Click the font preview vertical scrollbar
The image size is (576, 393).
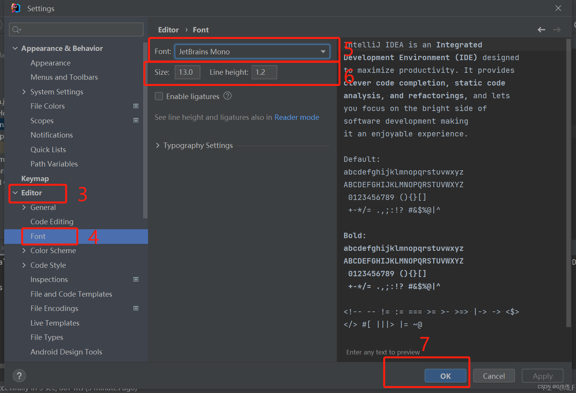click(x=568, y=183)
